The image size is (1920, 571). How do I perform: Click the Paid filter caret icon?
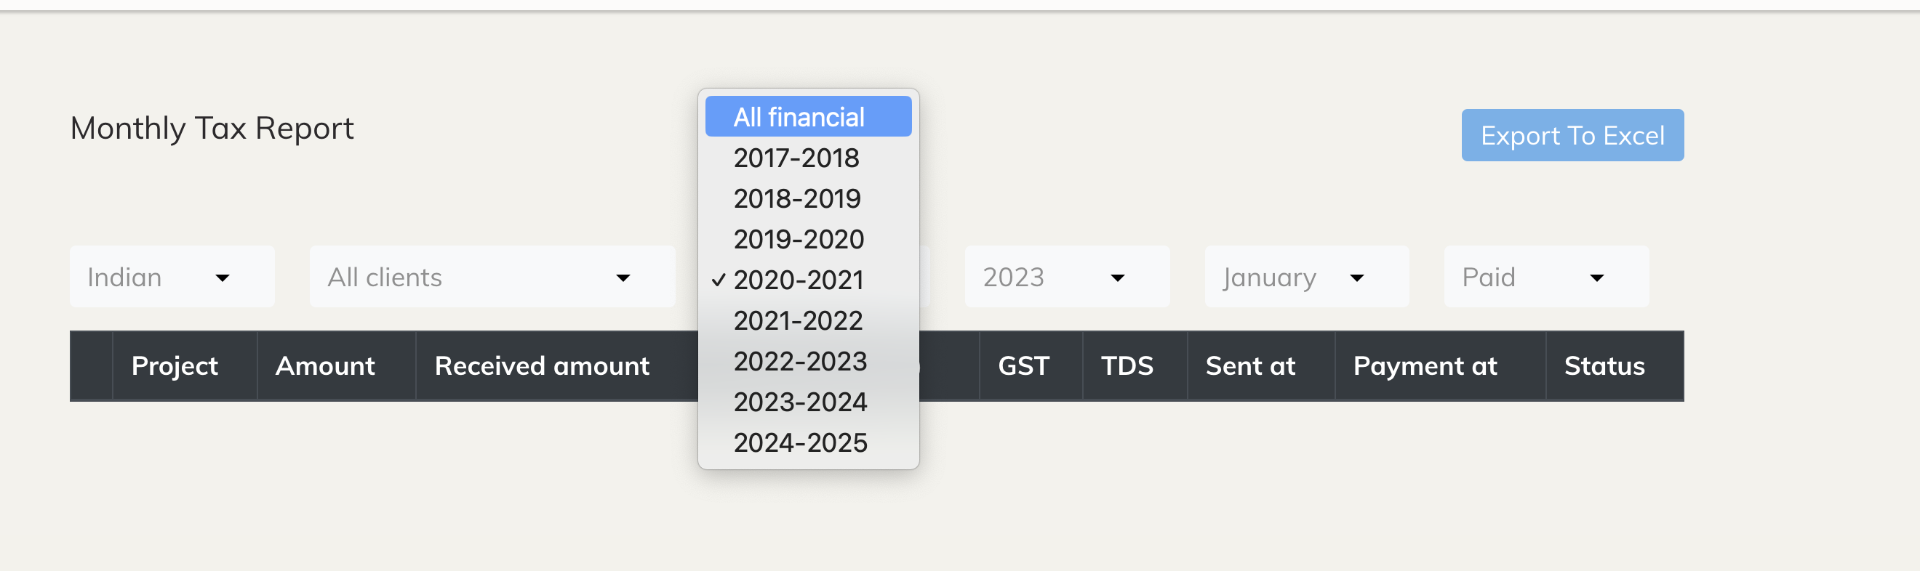click(x=1597, y=278)
